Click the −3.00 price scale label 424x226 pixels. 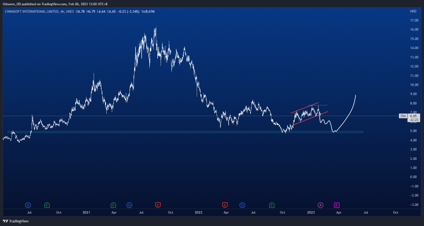[x=414, y=205]
